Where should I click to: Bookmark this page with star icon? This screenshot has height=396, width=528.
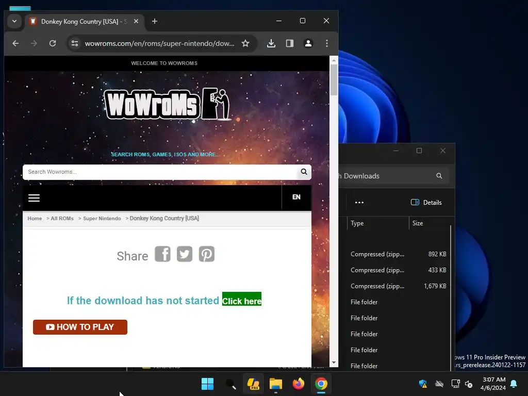[x=245, y=43]
